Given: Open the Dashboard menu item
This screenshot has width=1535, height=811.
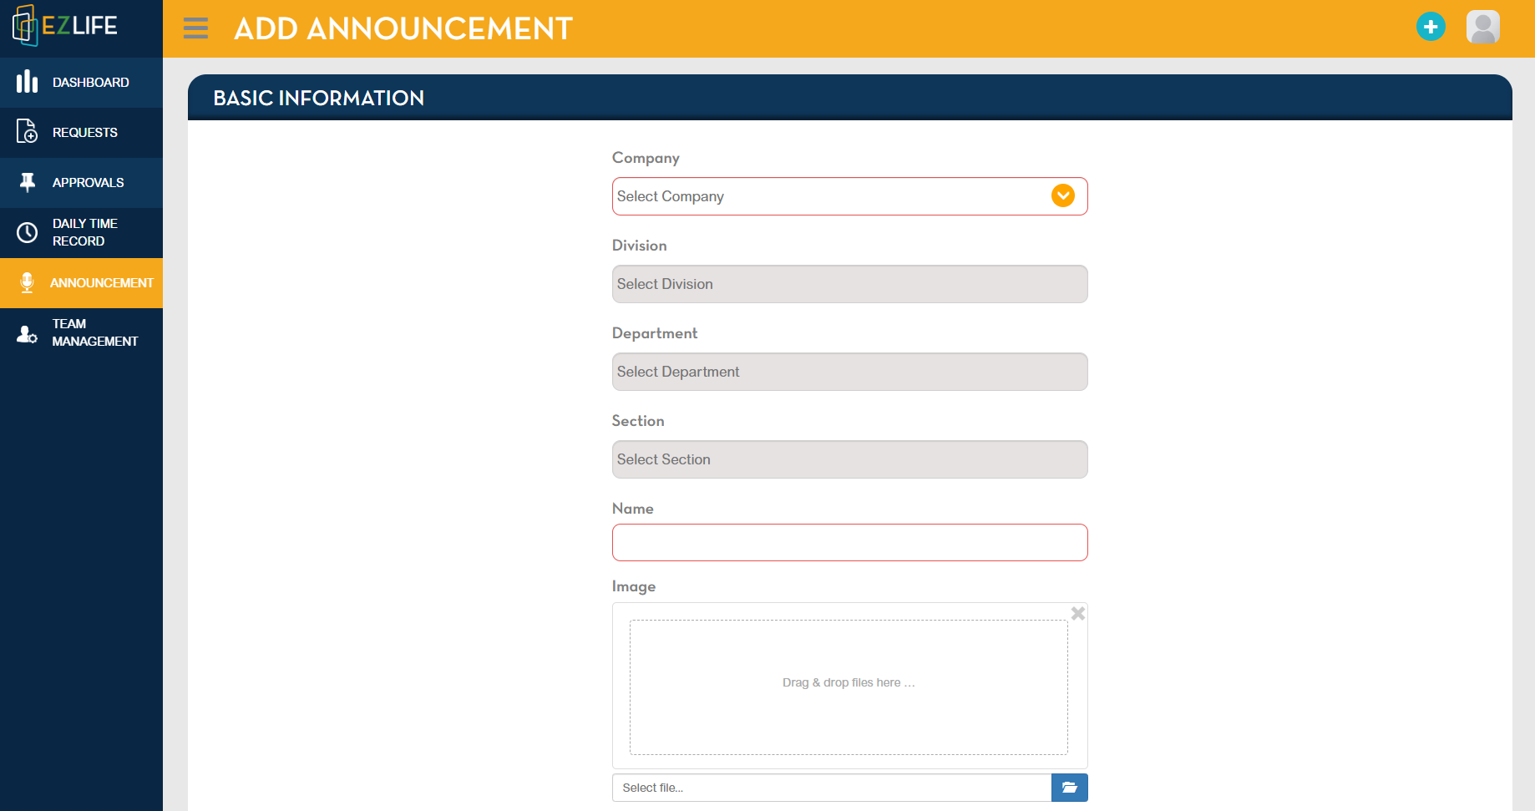Looking at the screenshot, I should (81, 83).
